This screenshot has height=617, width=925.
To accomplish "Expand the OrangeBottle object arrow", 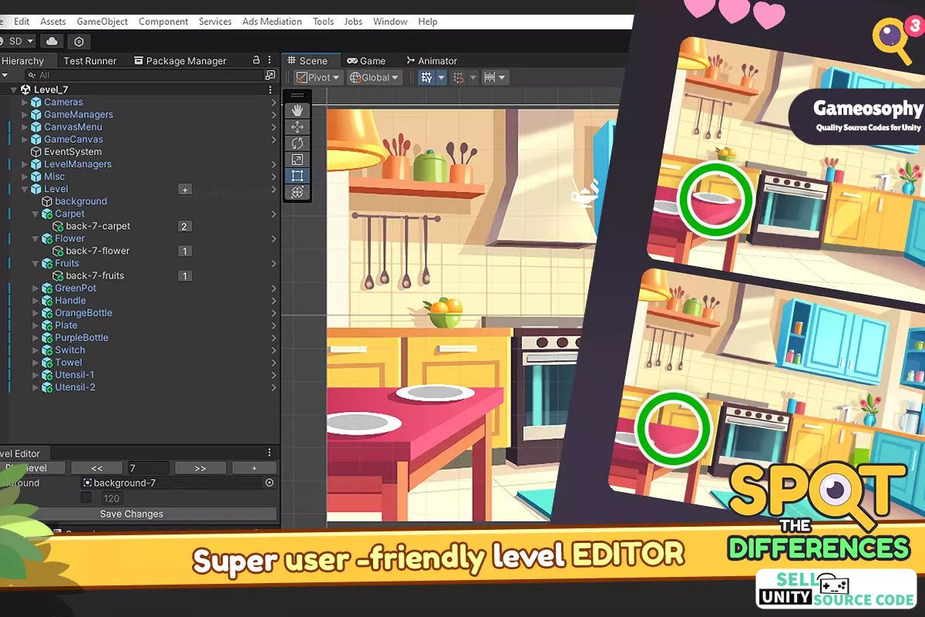I will pos(35,313).
